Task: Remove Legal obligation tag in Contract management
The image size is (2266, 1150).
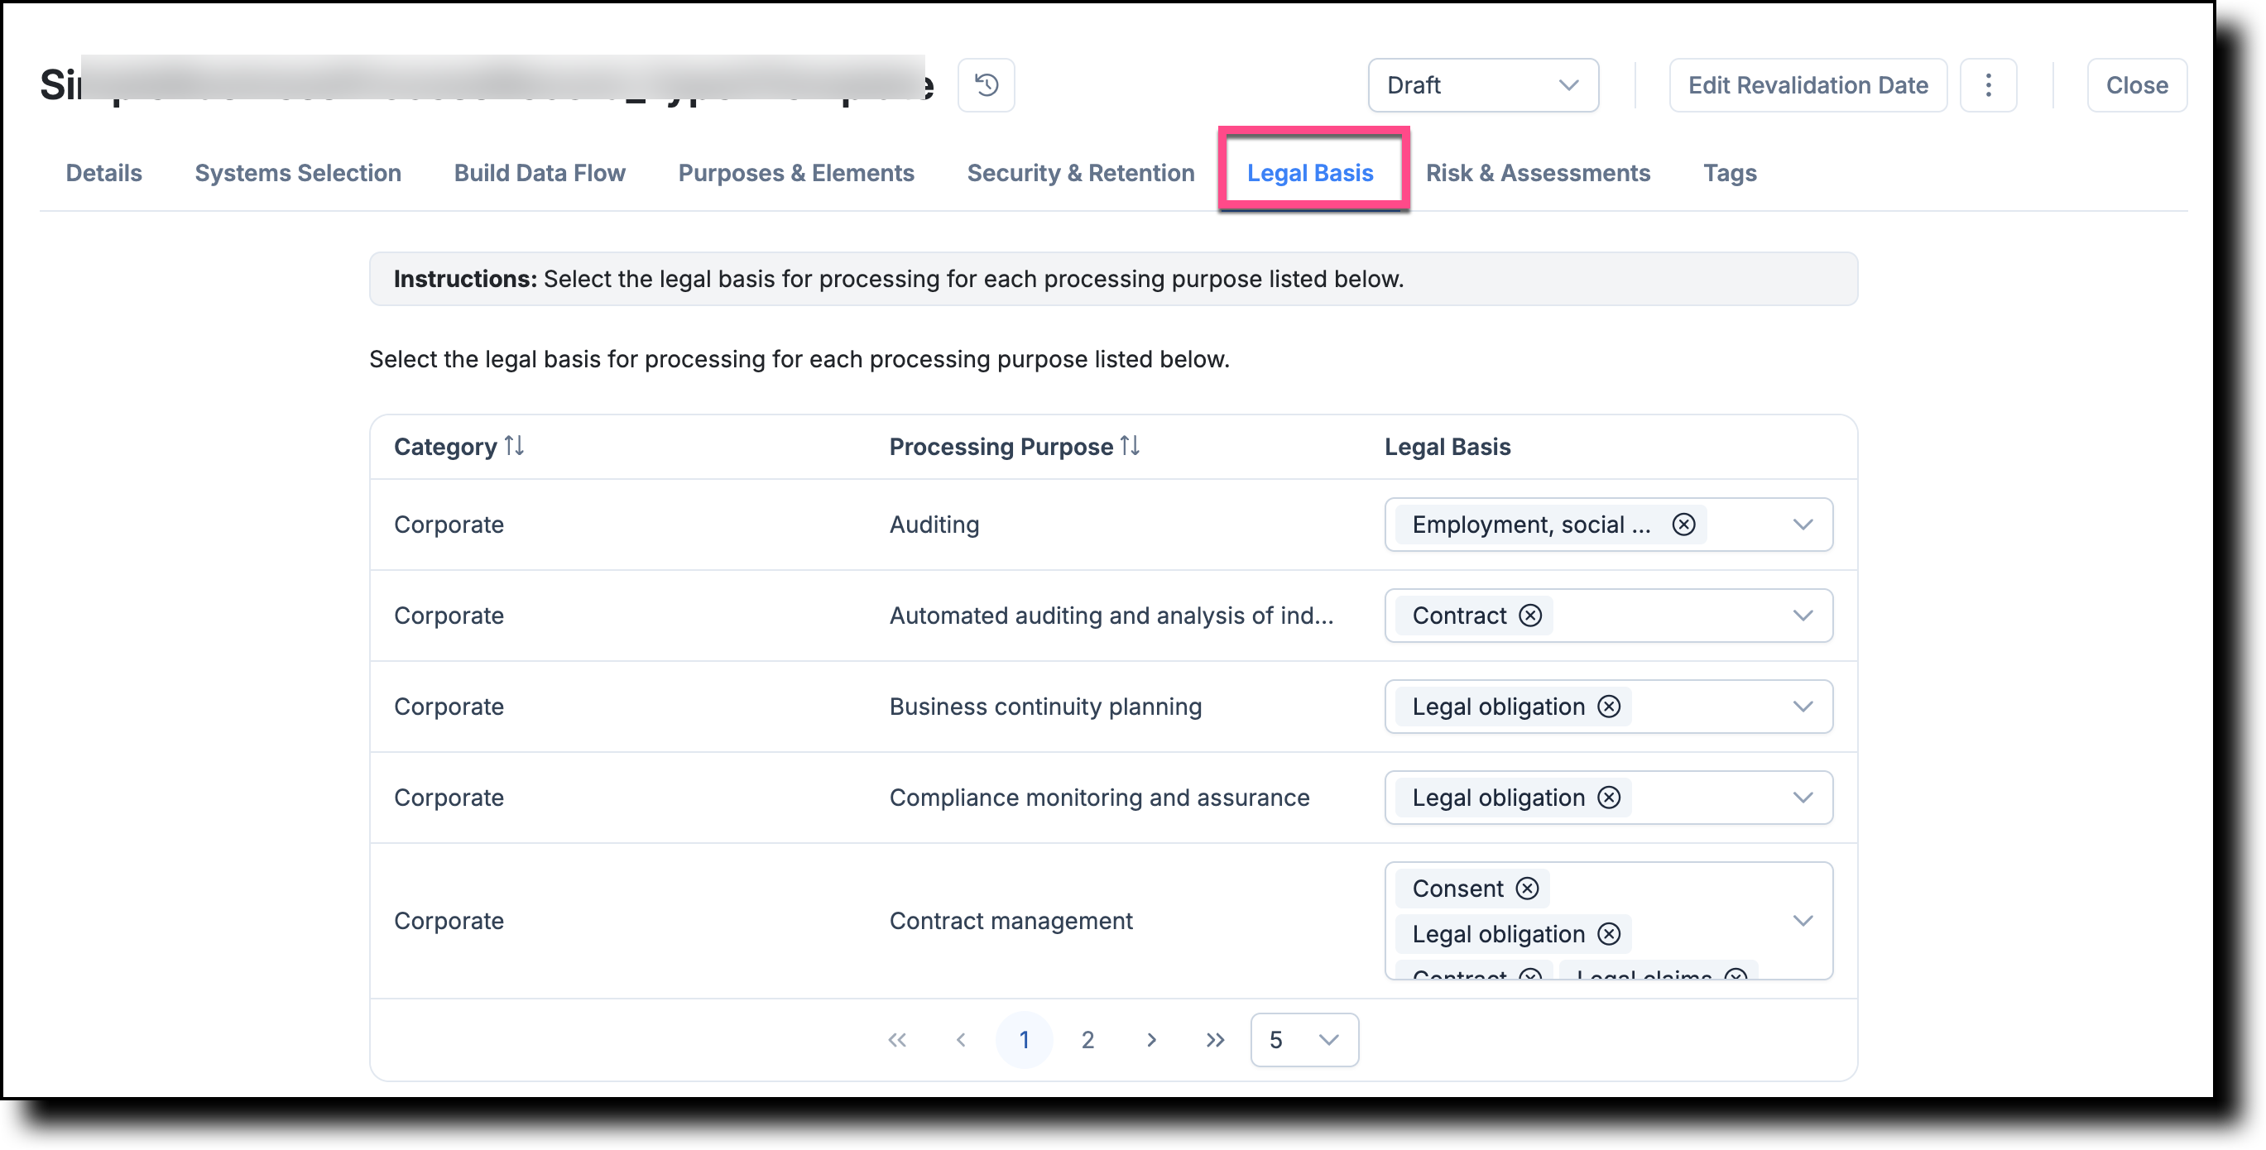Action: (1609, 935)
